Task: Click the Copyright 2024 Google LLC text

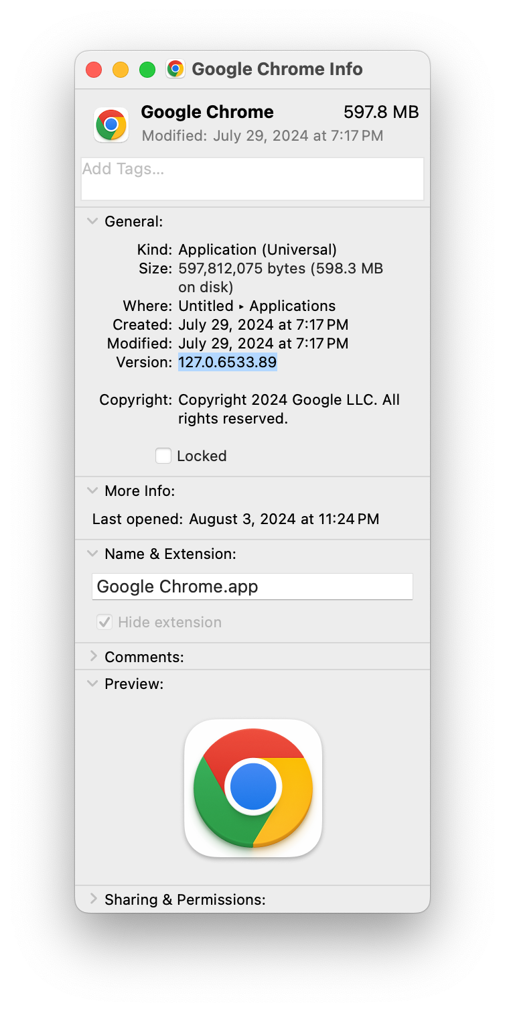Action: pos(289,409)
